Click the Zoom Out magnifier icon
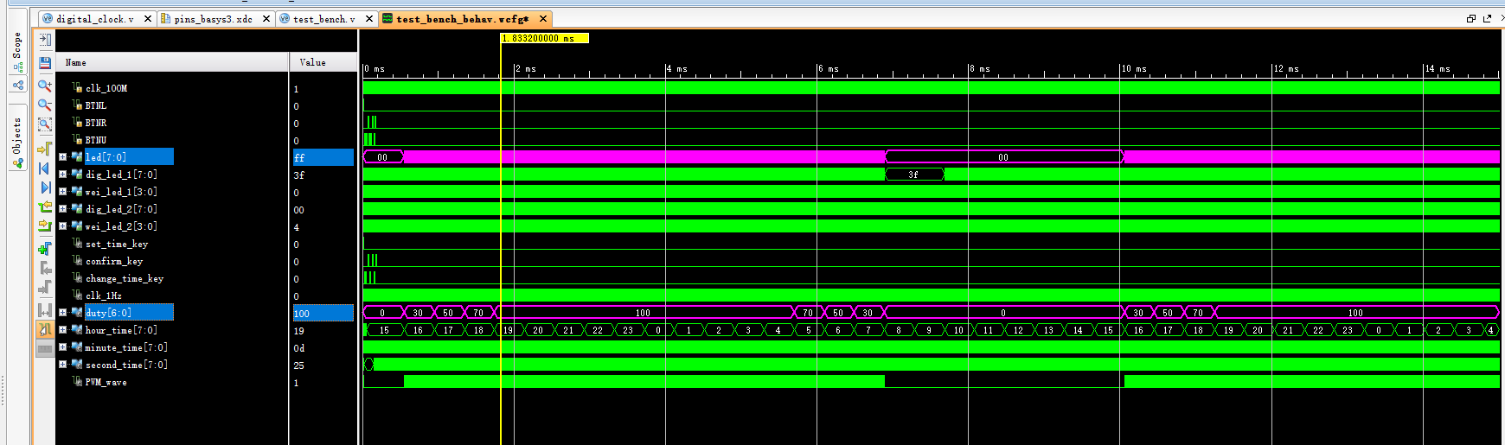This screenshot has width=1505, height=445. pyautogui.click(x=45, y=105)
